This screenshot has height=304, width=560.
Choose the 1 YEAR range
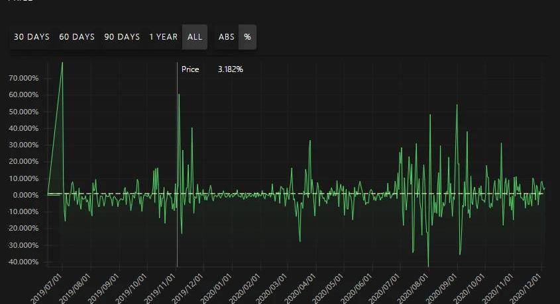163,37
